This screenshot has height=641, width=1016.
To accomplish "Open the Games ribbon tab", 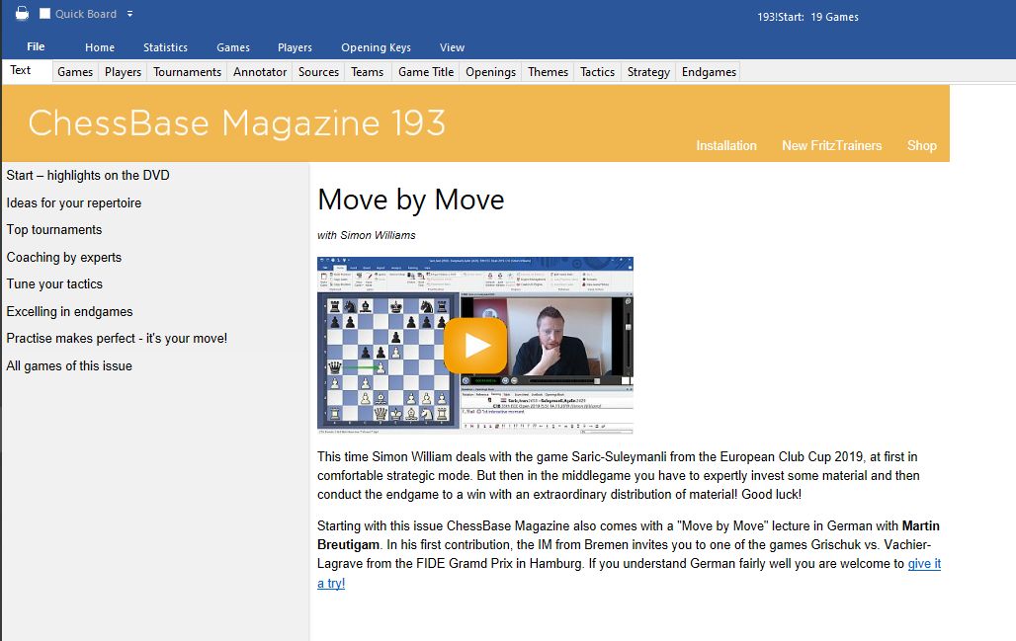I will (233, 47).
